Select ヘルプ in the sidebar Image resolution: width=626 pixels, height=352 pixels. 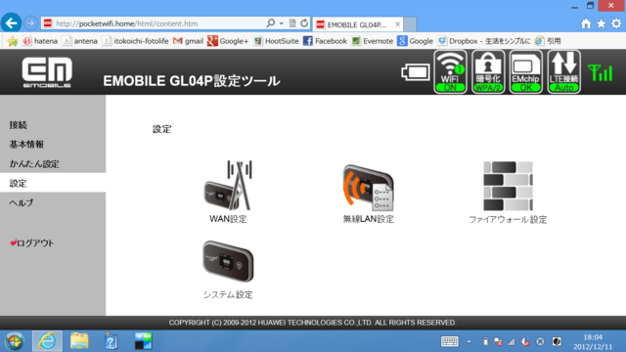click(x=22, y=202)
